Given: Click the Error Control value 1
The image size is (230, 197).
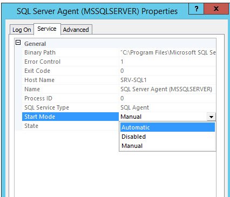Looking at the screenshot, I should [122, 62].
